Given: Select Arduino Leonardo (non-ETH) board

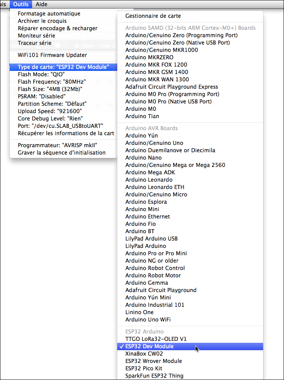Looking at the screenshot, I should point(190,180).
